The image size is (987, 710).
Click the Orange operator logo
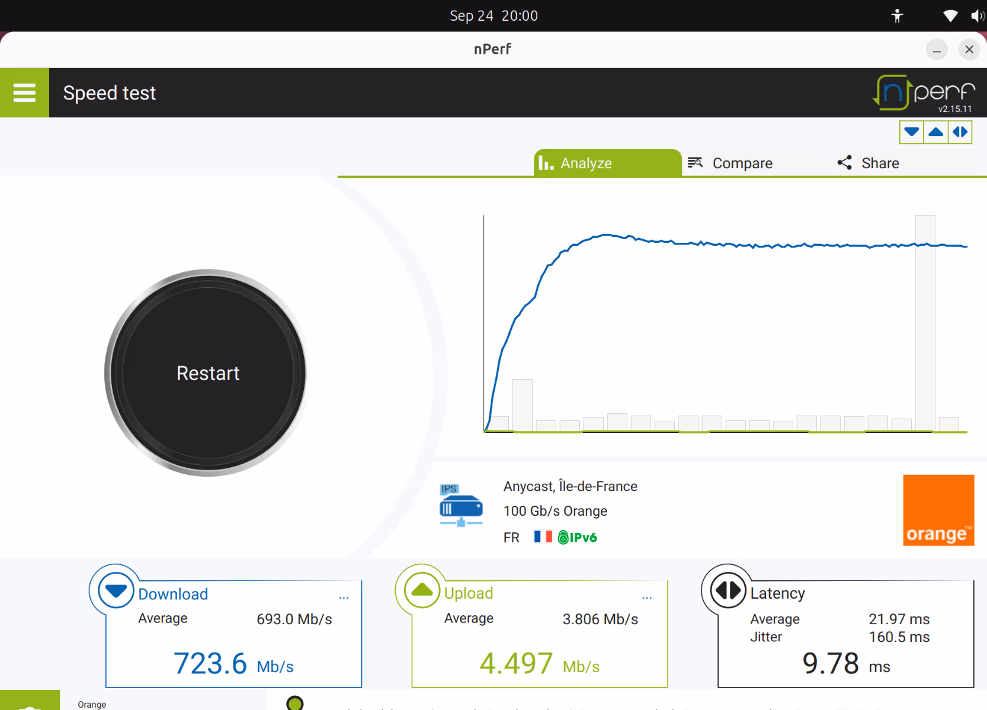pyautogui.click(x=938, y=510)
